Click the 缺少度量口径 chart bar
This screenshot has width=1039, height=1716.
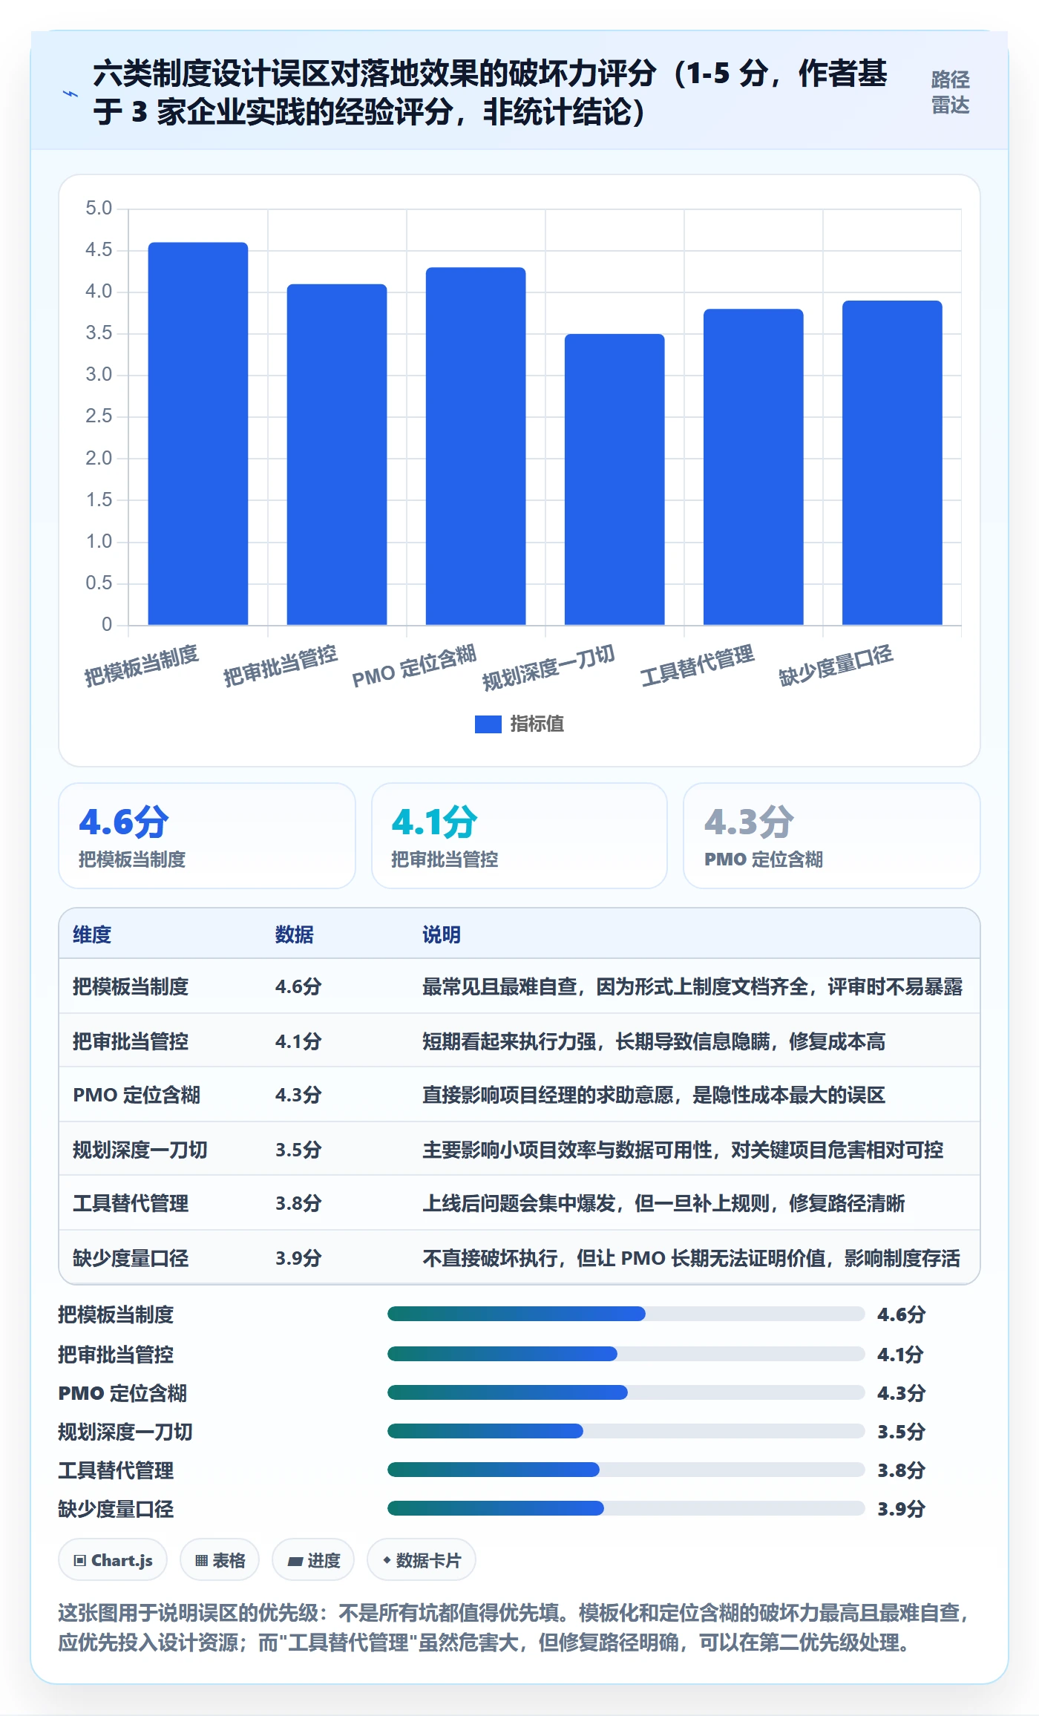[892, 462]
